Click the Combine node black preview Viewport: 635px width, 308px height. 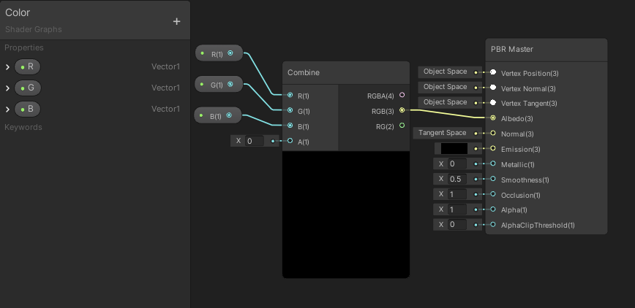pyautogui.click(x=346, y=215)
